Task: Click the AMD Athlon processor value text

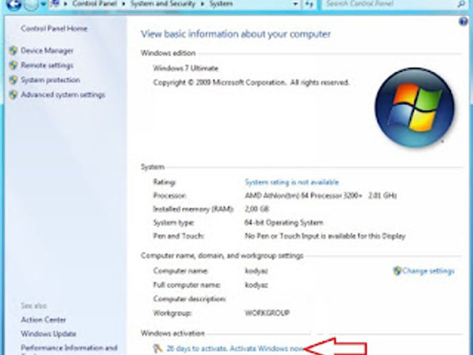Action: [320, 196]
